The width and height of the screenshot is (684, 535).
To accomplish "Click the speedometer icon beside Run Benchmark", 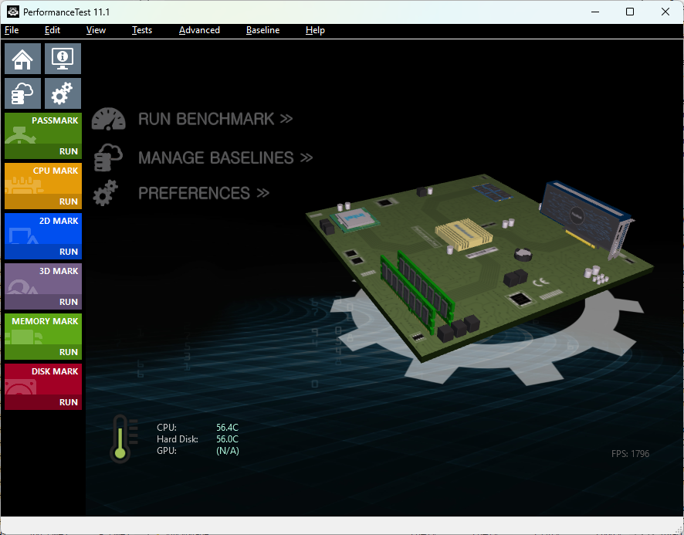I will pyautogui.click(x=108, y=120).
